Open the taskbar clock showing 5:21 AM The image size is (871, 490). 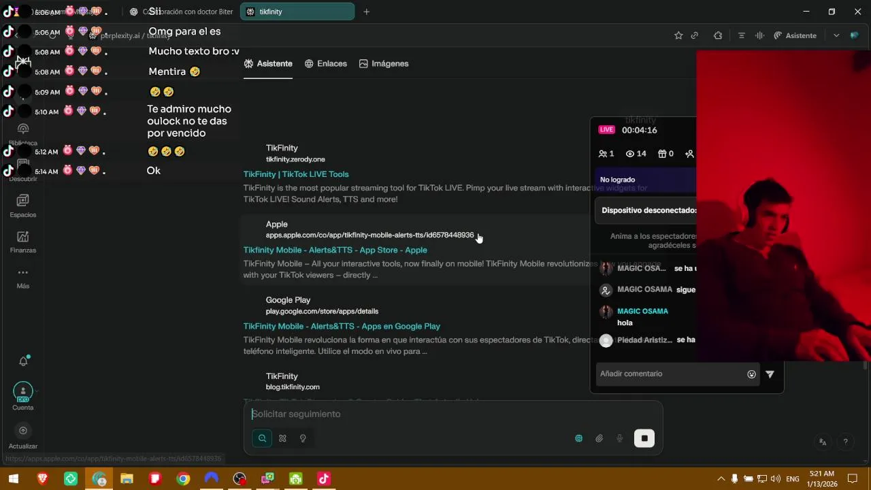pyautogui.click(x=822, y=479)
